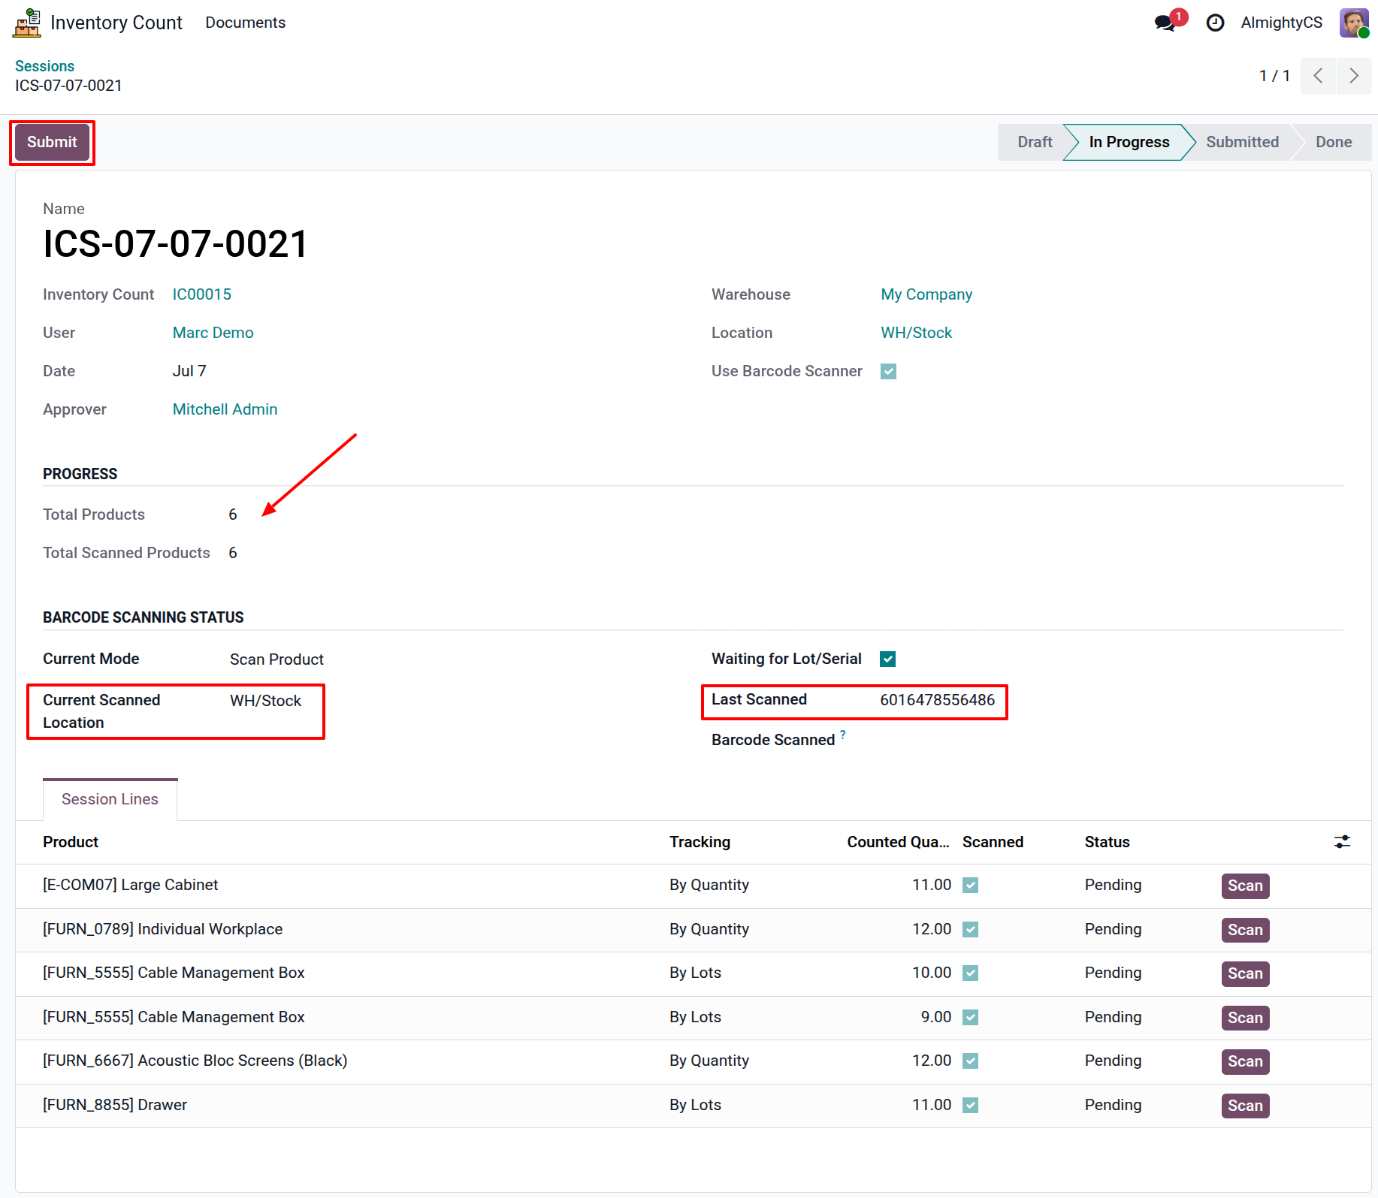1378x1198 pixels.
Task: Select the Done status stage
Action: point(1334,142)
